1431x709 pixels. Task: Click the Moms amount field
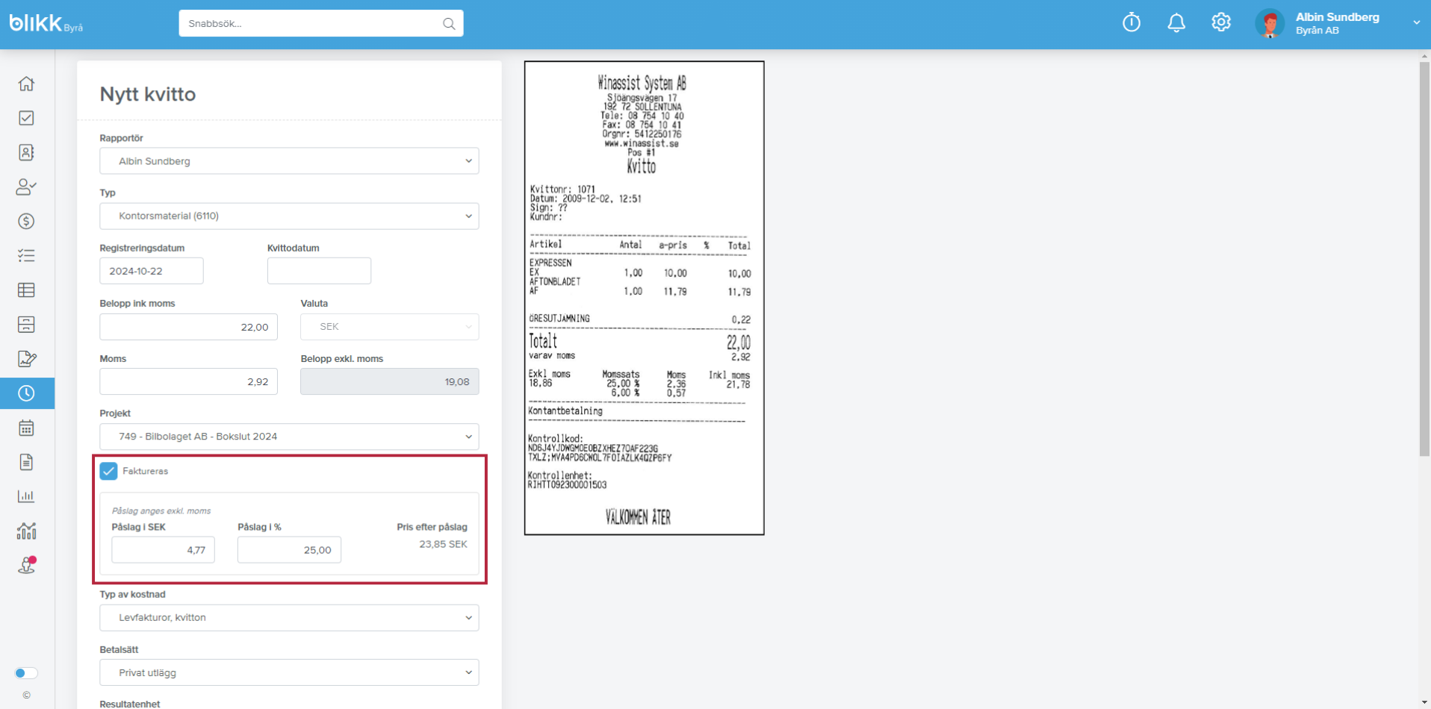coord(189,381)
